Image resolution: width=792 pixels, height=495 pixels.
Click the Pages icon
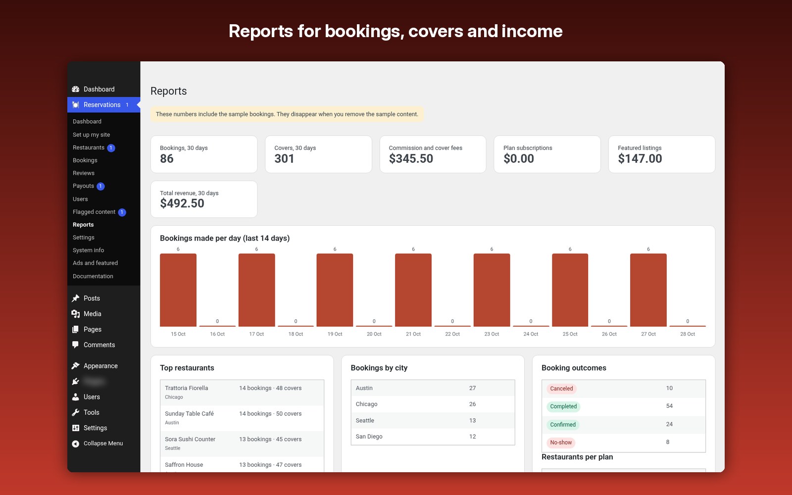tap(76, 330)
